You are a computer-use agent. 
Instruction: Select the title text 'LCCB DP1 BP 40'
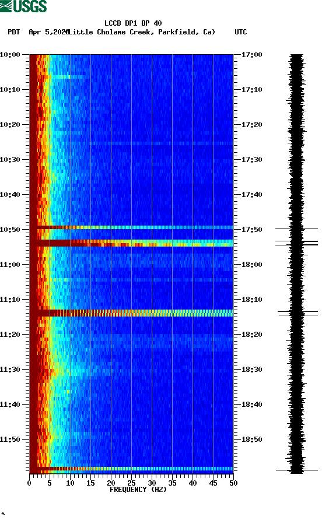pyautogui.click(x=133, y=23)
